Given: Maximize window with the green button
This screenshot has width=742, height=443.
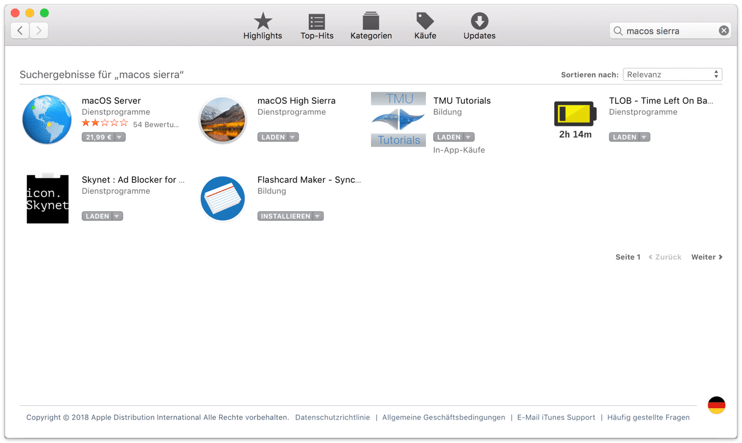Looking at the screenshot, I should [45, 13].
